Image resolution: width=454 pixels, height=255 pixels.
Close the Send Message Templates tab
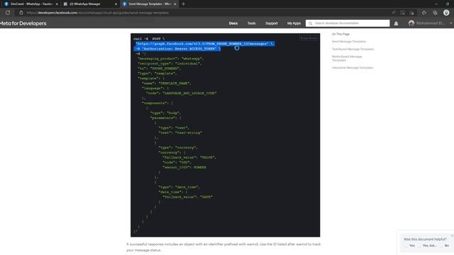[175, 4]
